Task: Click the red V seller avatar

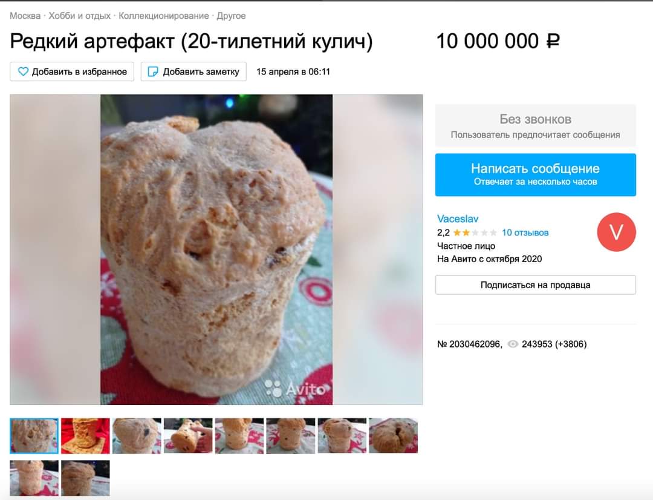Action: 616,232
